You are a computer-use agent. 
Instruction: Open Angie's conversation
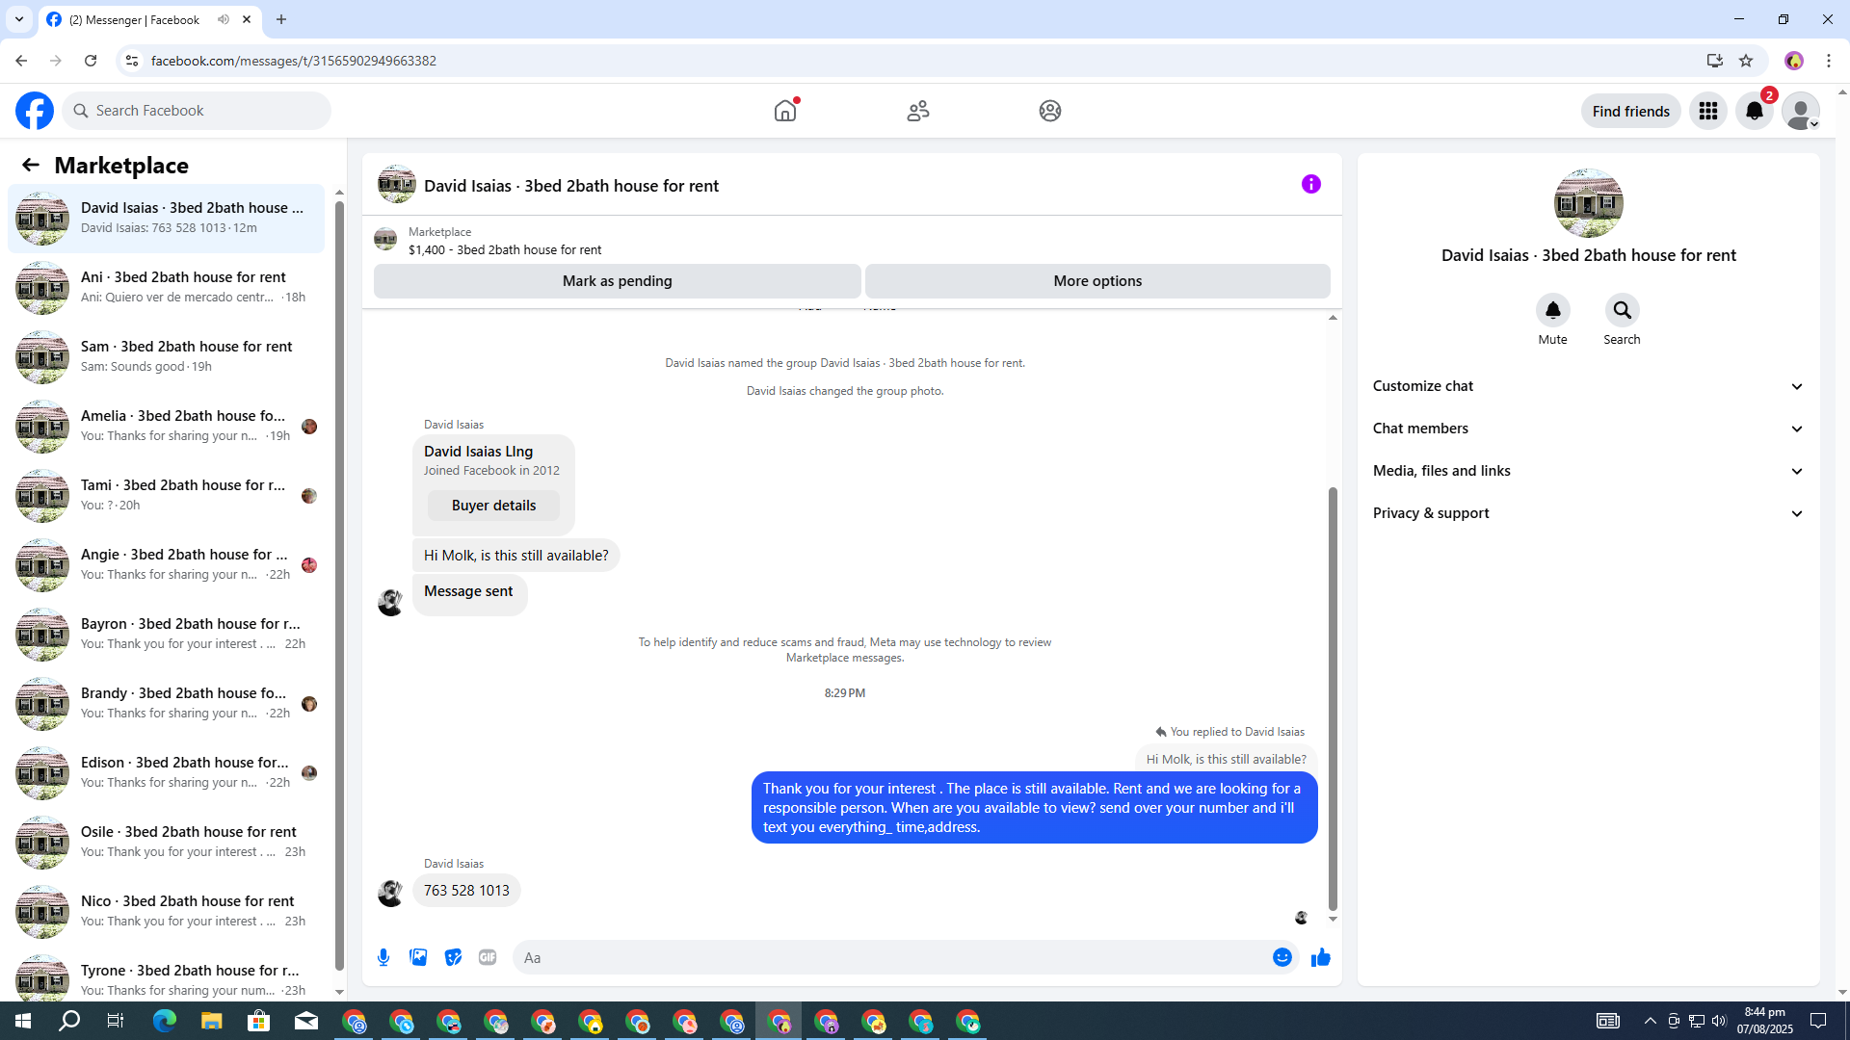pyautogui.click(x=166, y=565)
